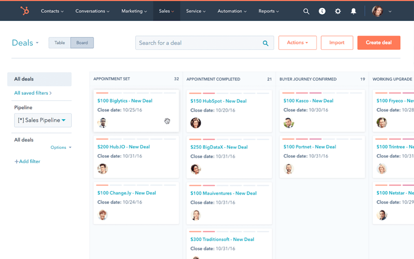Viewport: 414px width, 259px height.
Task: Open the Sales menu
Action: click(166, 11)
